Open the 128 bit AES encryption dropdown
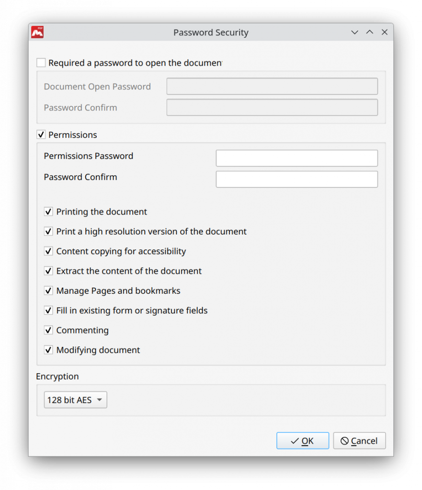This screenshot has height=490, width=422. [75, 400]
